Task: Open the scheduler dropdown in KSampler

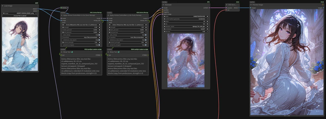Action: pos(186,29)
